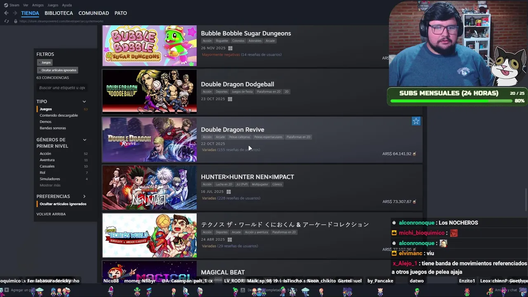Toggle Ocultar artículos ignorados under Preferencias
Screen dimensions: 528x297
tap(63, 204)
